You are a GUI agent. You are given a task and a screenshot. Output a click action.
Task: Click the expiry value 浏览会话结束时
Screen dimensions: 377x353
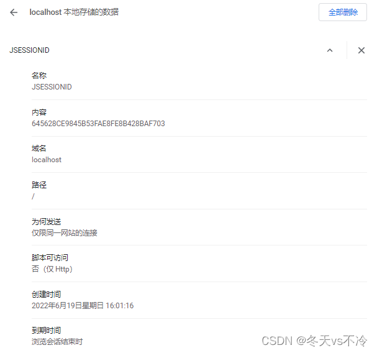(57, 342)
